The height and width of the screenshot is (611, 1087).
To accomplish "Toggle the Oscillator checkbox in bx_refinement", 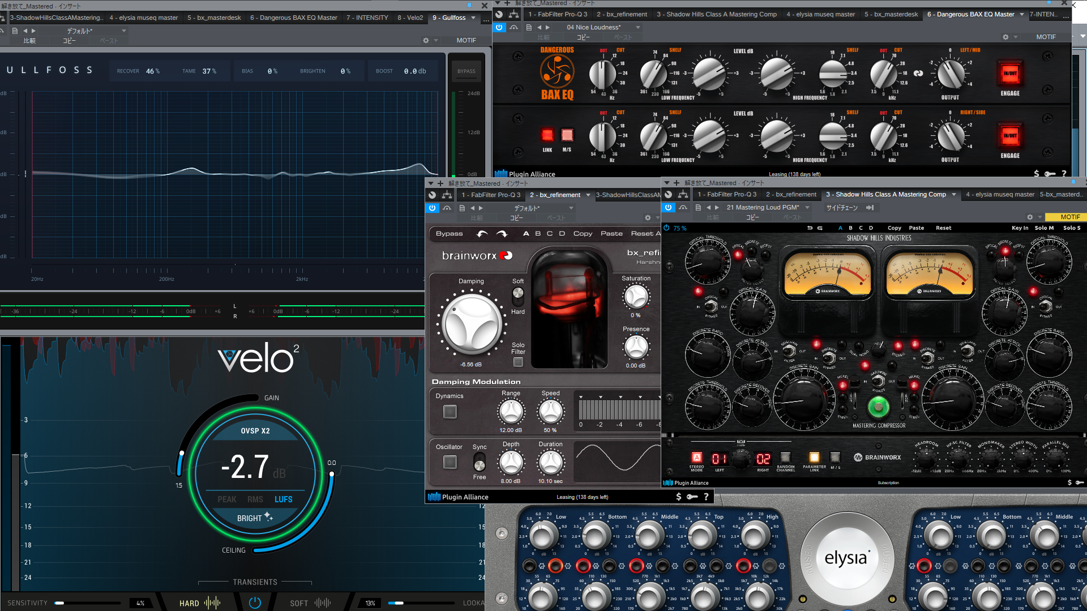I will 450,462.
